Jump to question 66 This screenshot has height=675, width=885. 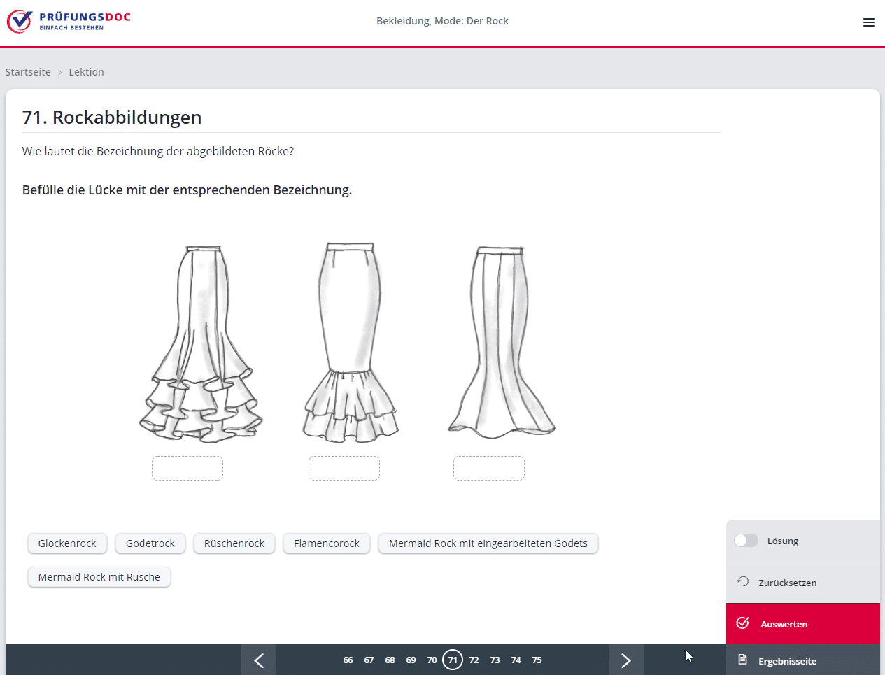point(348,660)
